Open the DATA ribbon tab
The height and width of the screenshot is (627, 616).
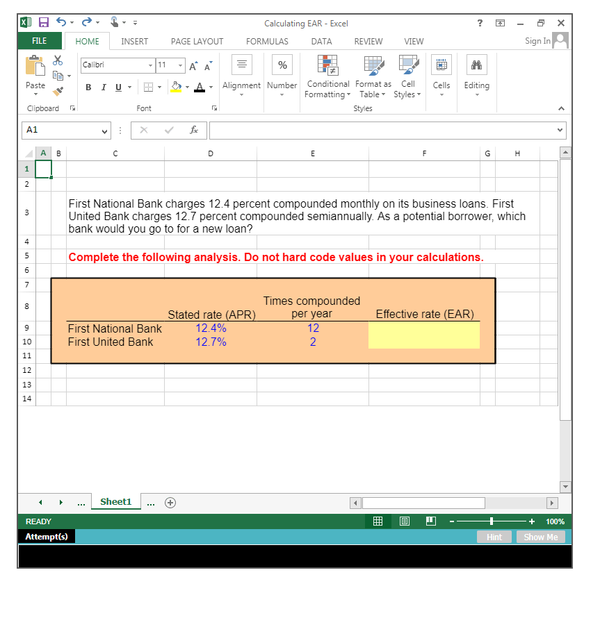tap(321, 41)
